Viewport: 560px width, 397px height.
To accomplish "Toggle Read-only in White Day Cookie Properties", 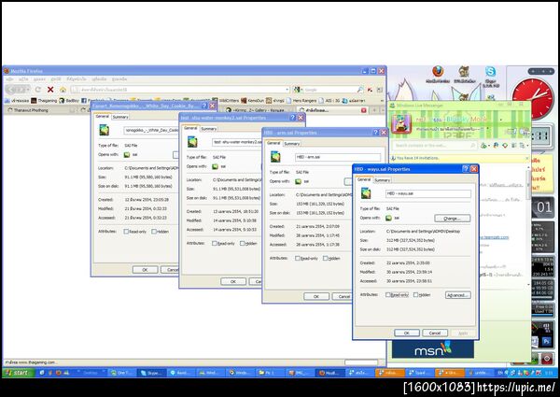I will coord(126,232).
